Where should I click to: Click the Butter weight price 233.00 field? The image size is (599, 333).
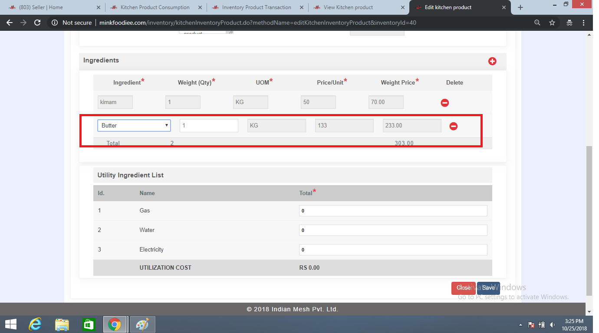(x=412, y=125)
